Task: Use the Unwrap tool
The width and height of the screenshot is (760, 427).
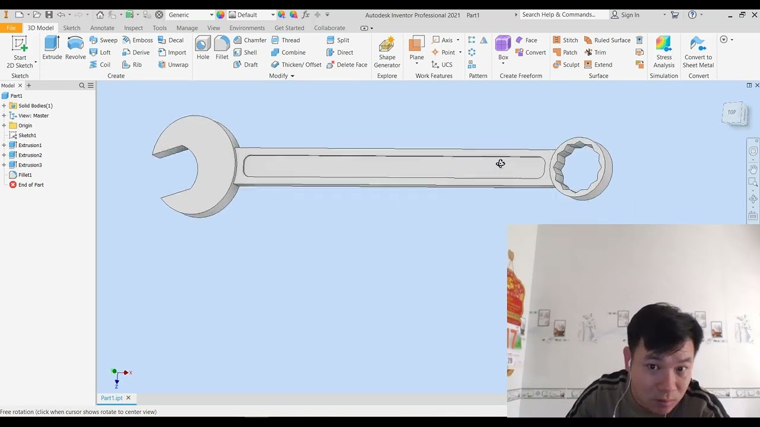Action: click(173, 65)
